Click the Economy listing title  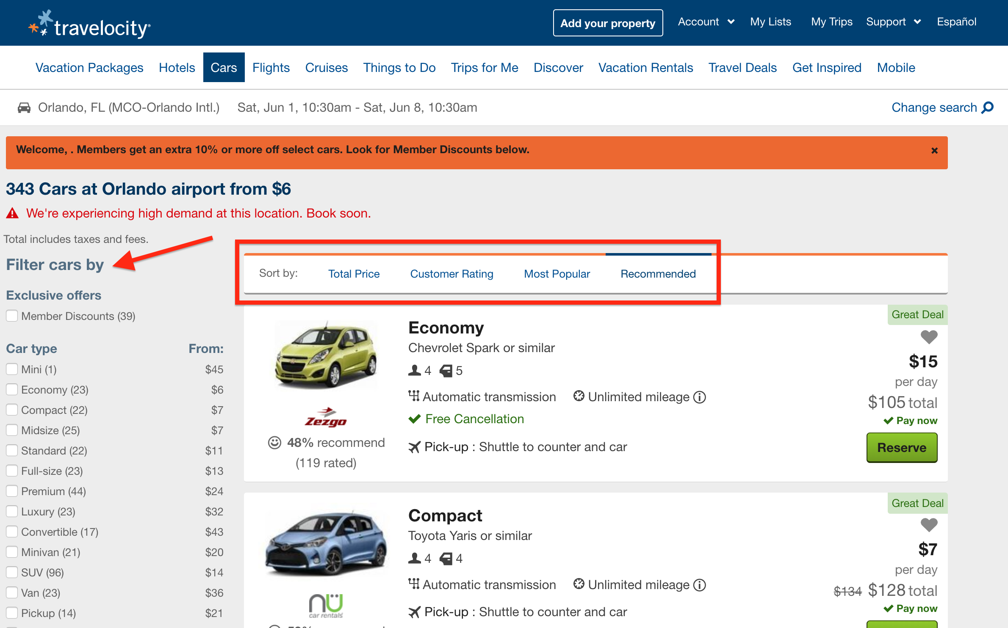point(446,328)
